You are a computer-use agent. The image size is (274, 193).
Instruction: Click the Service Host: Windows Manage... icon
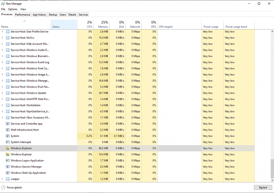8,81
